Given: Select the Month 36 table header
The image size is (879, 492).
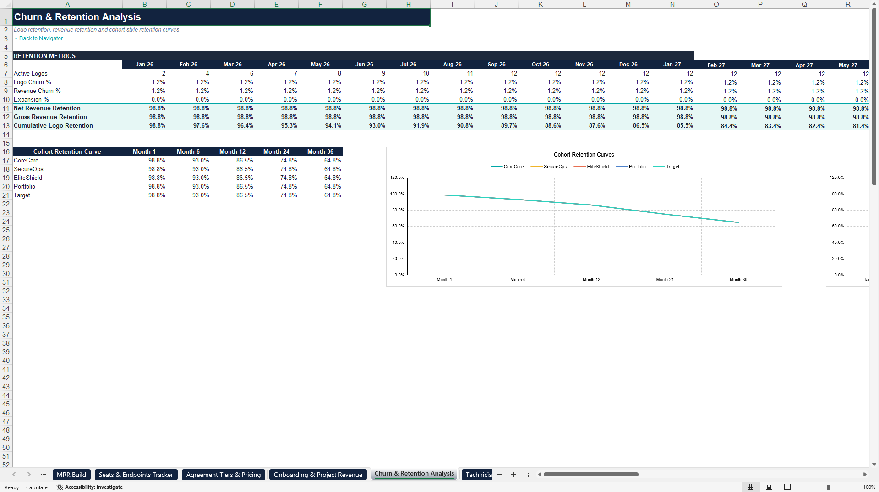Looking at the screenshot, I should coord(320,151).
